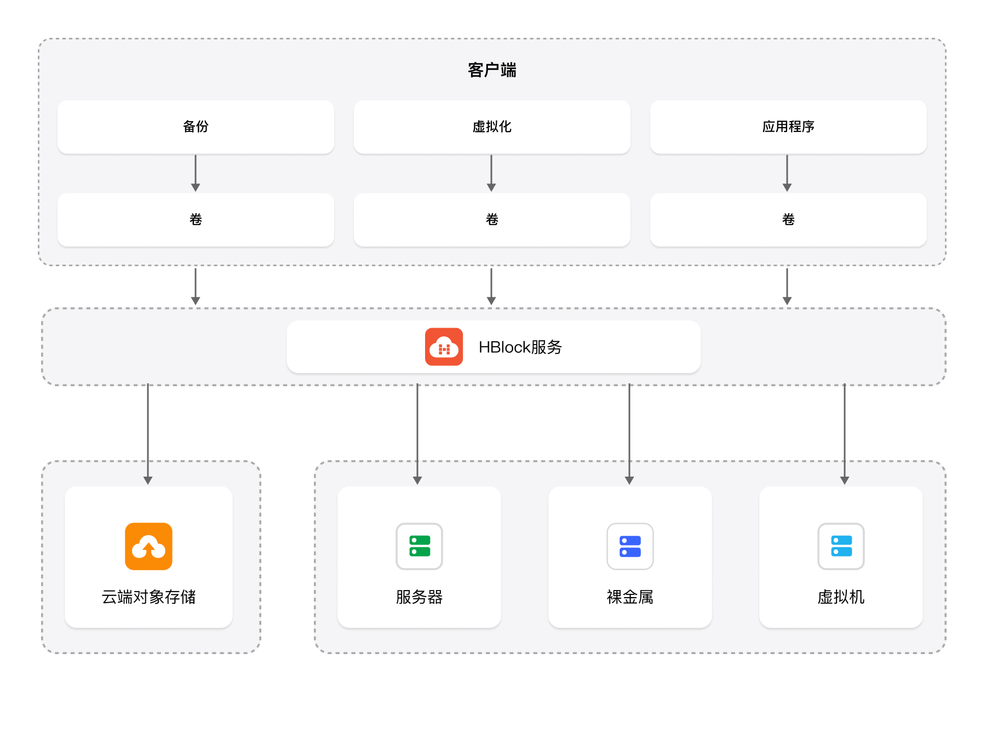Click the green server icon

419,546
